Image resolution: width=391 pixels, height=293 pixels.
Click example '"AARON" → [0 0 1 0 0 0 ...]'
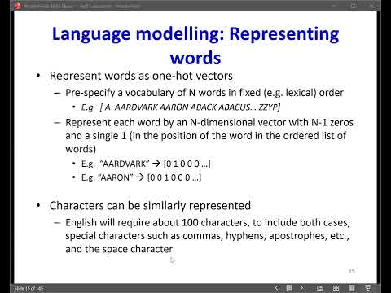click(149, 177)
